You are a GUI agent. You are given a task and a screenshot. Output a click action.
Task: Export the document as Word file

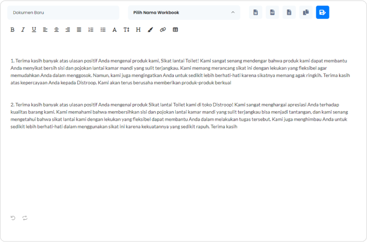pyautogui.click(x=256, y=12)
